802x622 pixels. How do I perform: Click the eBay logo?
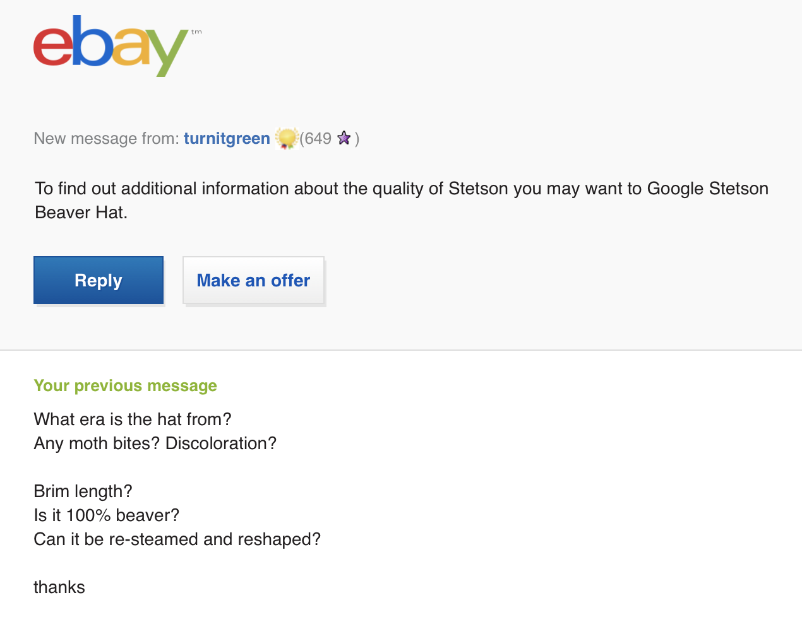tap(111, 45)
